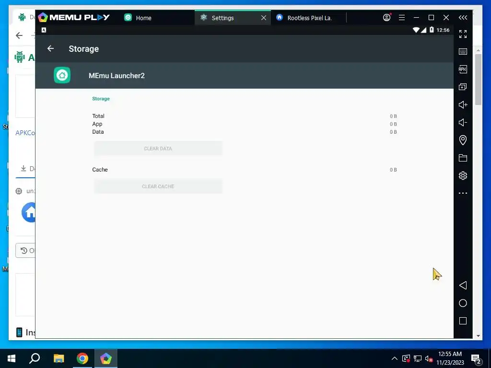Show more sidebar tools with ellipsis
Image resolution: width=491 pixels, height=368 pixels.
[x=463, y=193]
